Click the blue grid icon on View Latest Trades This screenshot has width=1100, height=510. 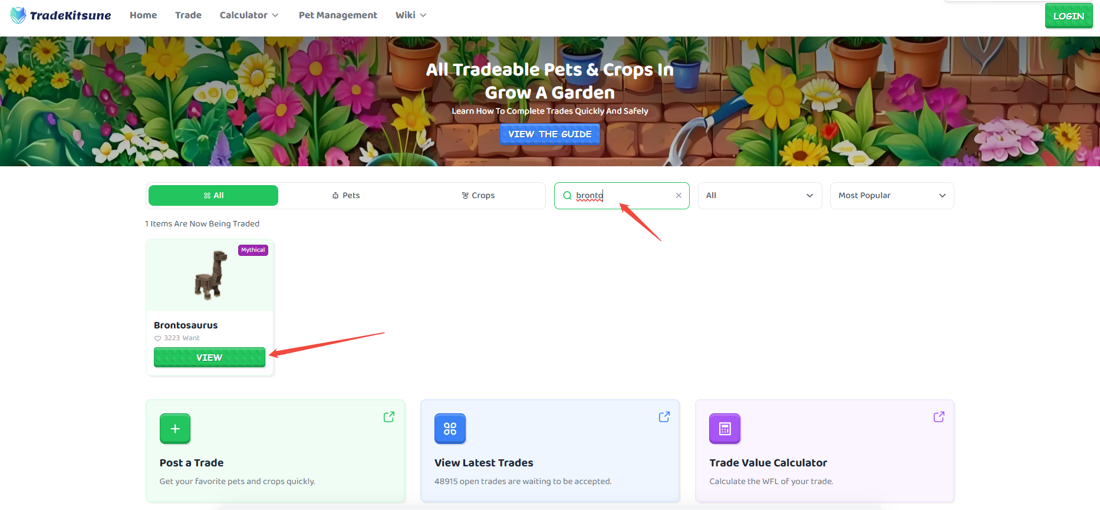point(450,429)
